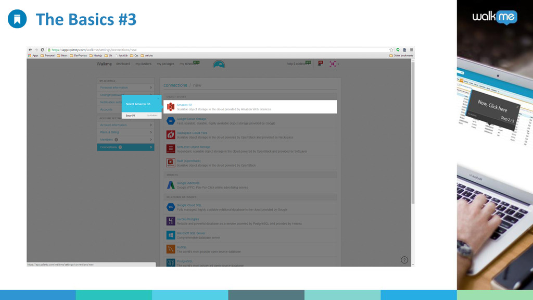533x300 pixels.
Task: Click the browser forward arrow
Action: click(36, 49)
